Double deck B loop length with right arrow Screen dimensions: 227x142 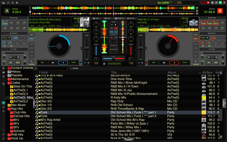[x=216, y=57]
